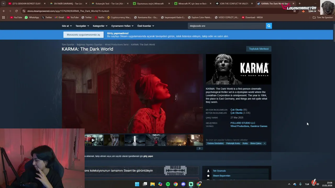Image resolution: width=335 pixels, height=188 pixels.
Task: Switch to Oyununuzu seçin Minecraft tab
Action: point(151,4)
